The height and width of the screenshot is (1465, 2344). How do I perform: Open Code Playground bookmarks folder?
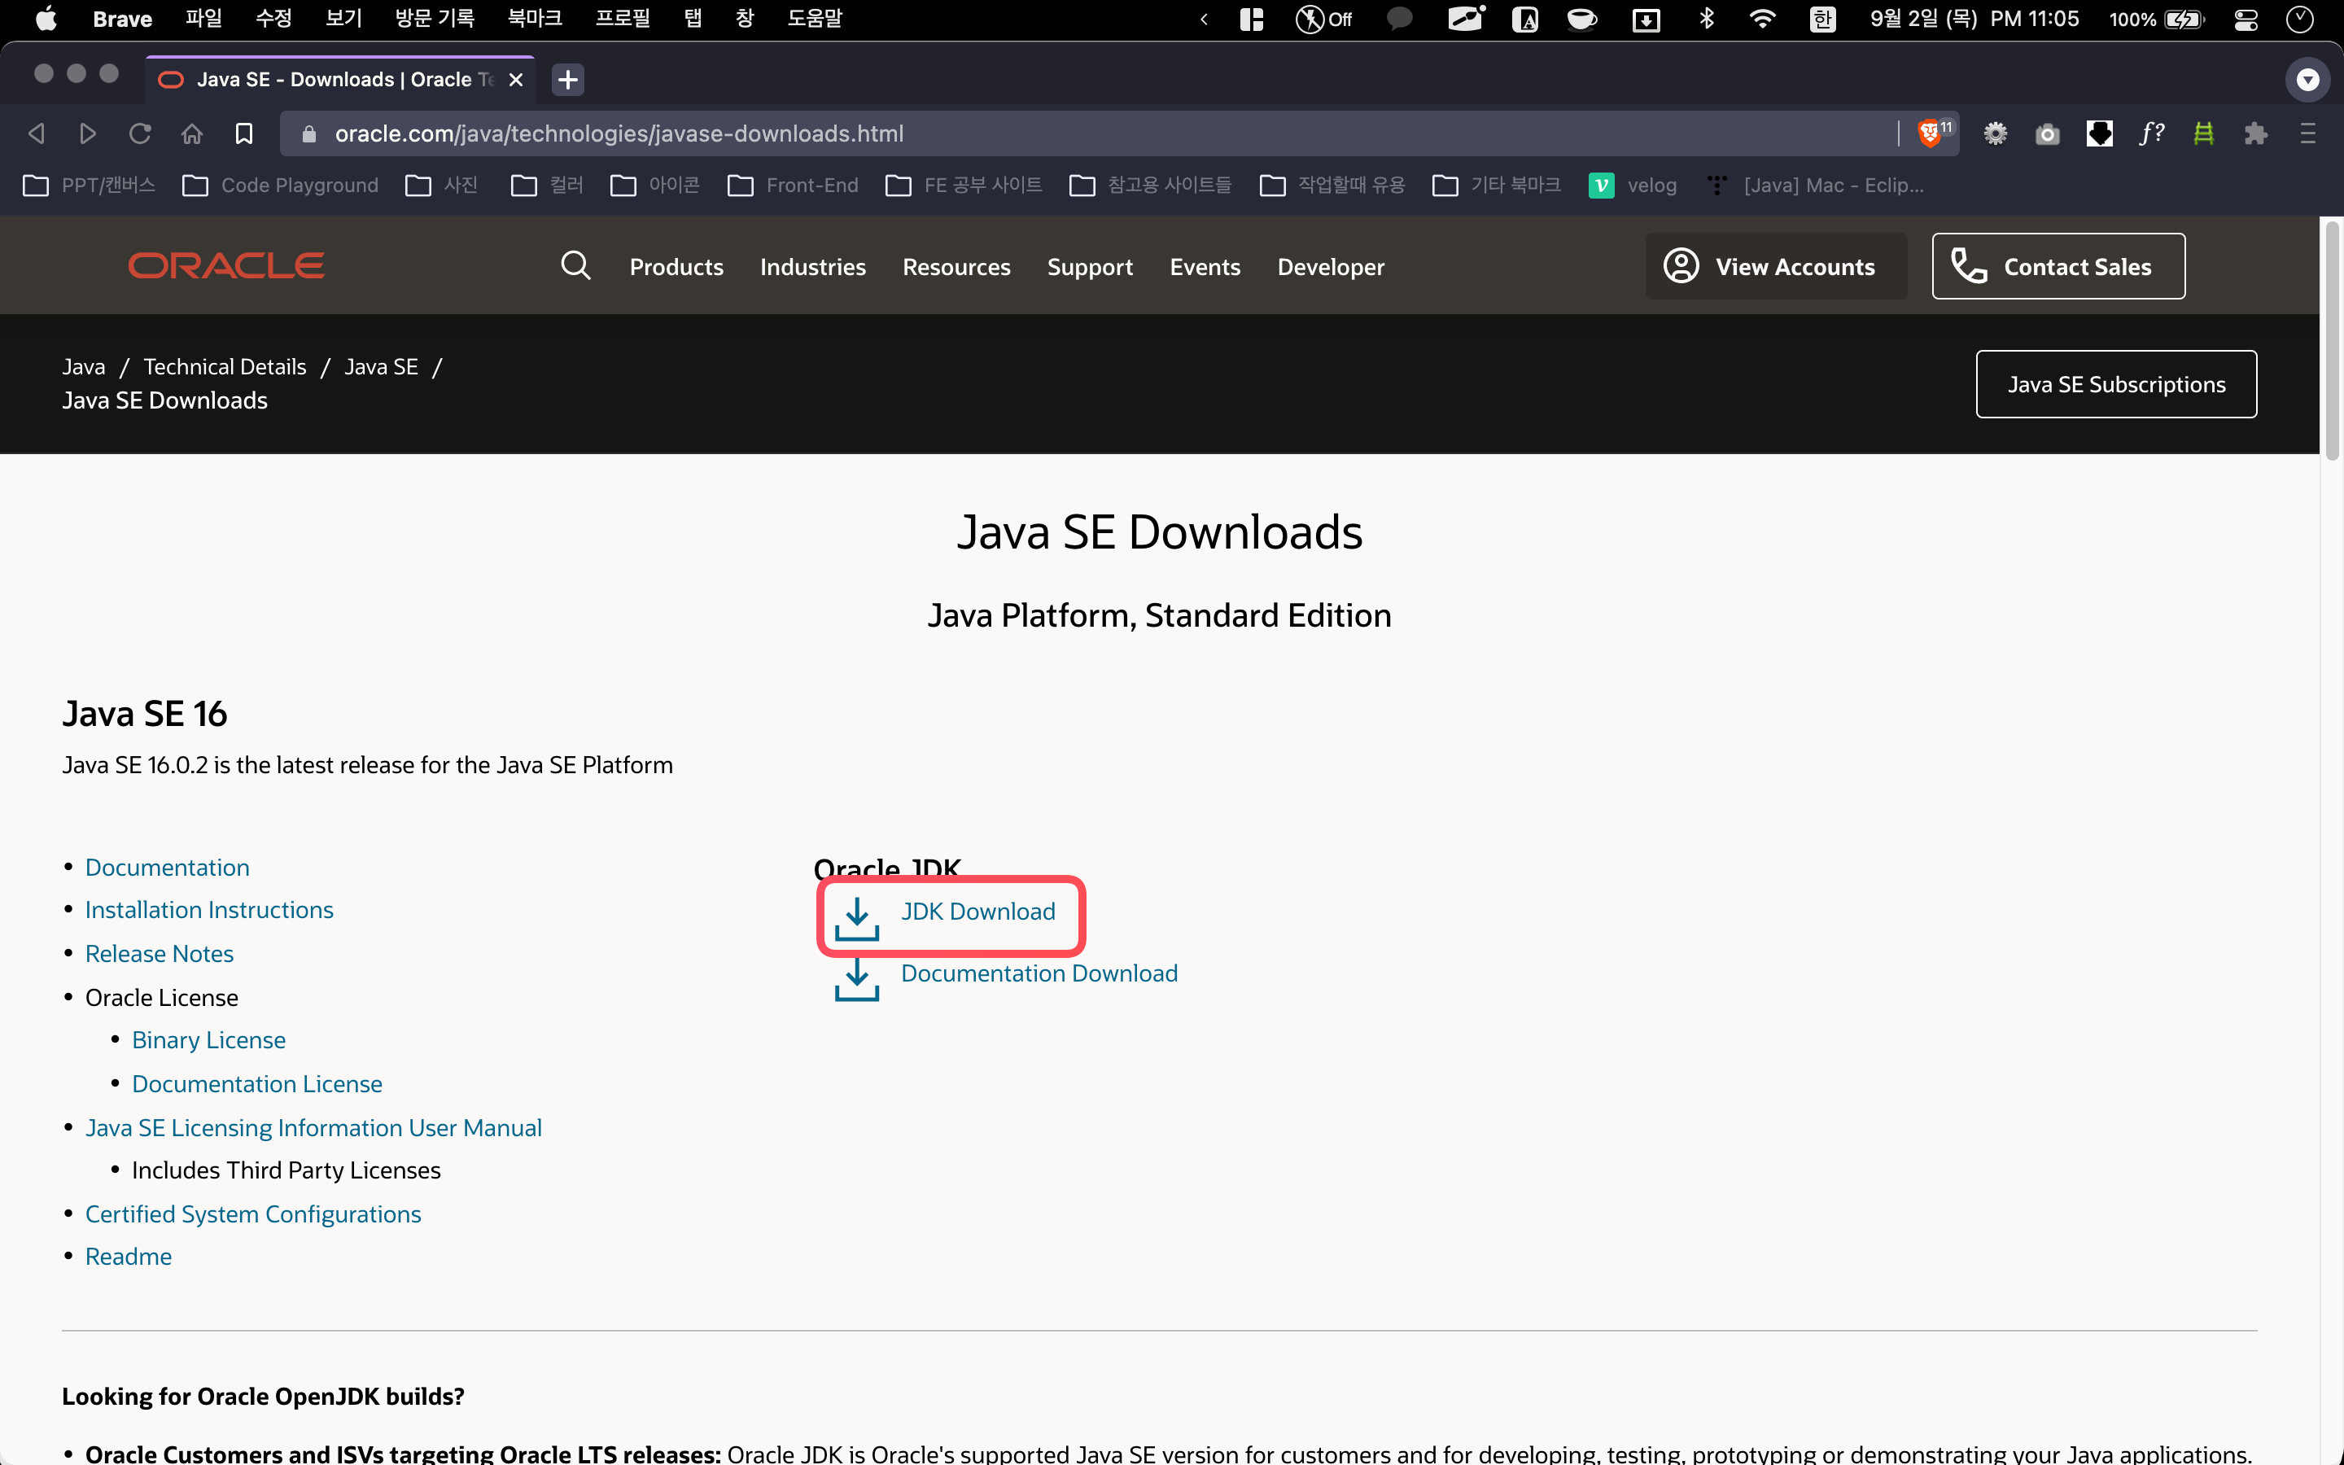click(281, 185)
